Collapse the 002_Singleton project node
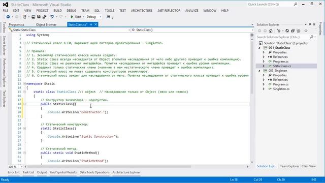This screenshot has width=325, height=183. coord(259,71)
